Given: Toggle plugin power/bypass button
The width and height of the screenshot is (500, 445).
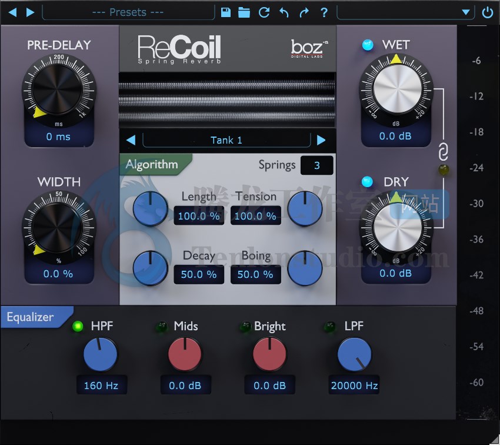Looking at the screenshot, I should (488, 13).
